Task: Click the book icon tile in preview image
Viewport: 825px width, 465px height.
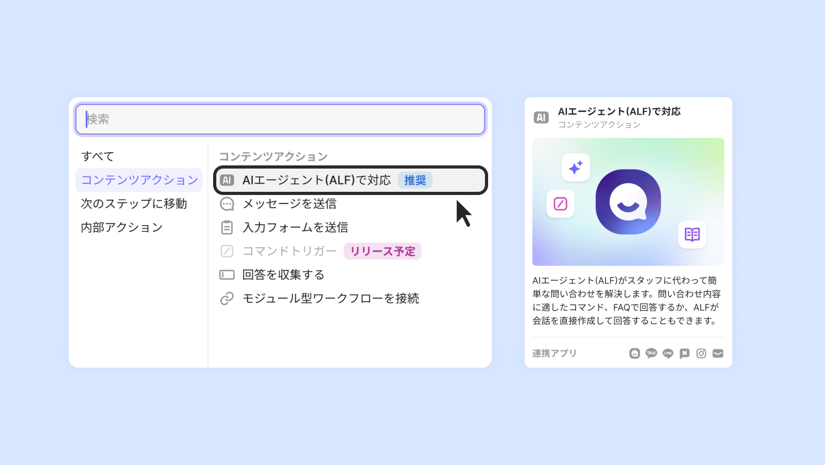Action: pos(692,234)
